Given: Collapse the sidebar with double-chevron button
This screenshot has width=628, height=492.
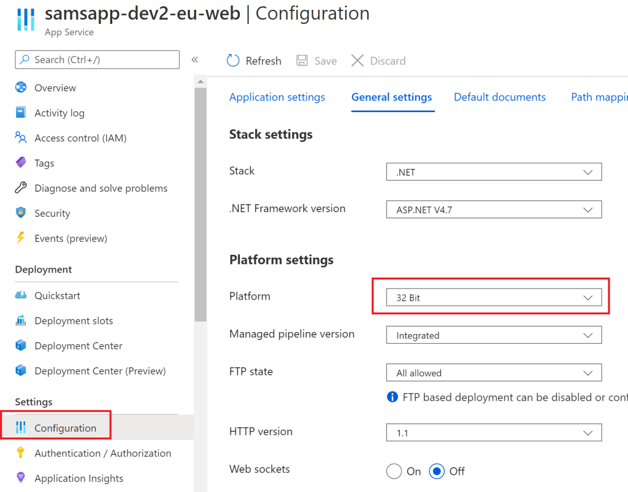Looking at the screenshot, I should [x=194, y=59].
